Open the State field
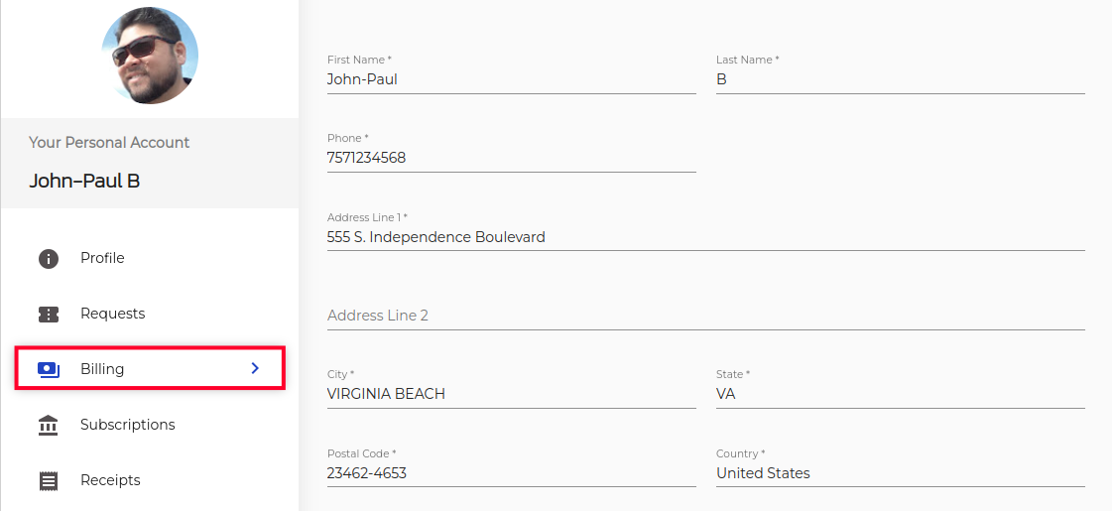Image resolution: width=1112 pixels, height=511 pixels. (900, 394)
